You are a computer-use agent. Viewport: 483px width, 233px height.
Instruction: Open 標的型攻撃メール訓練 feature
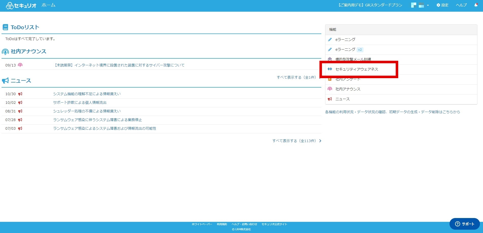(353, 59)
